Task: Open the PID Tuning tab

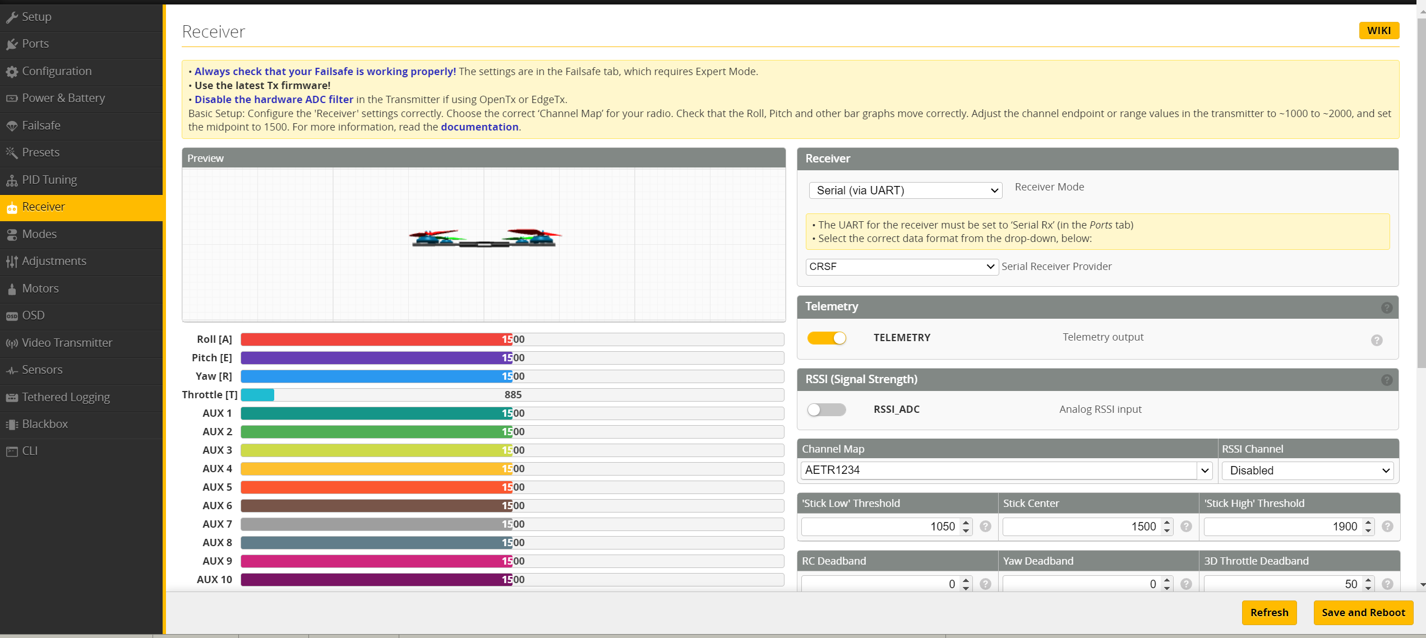Action: (x=49, y=180)
